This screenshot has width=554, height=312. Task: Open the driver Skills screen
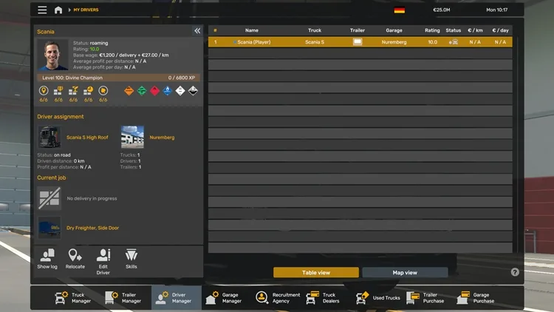[131, 259]
